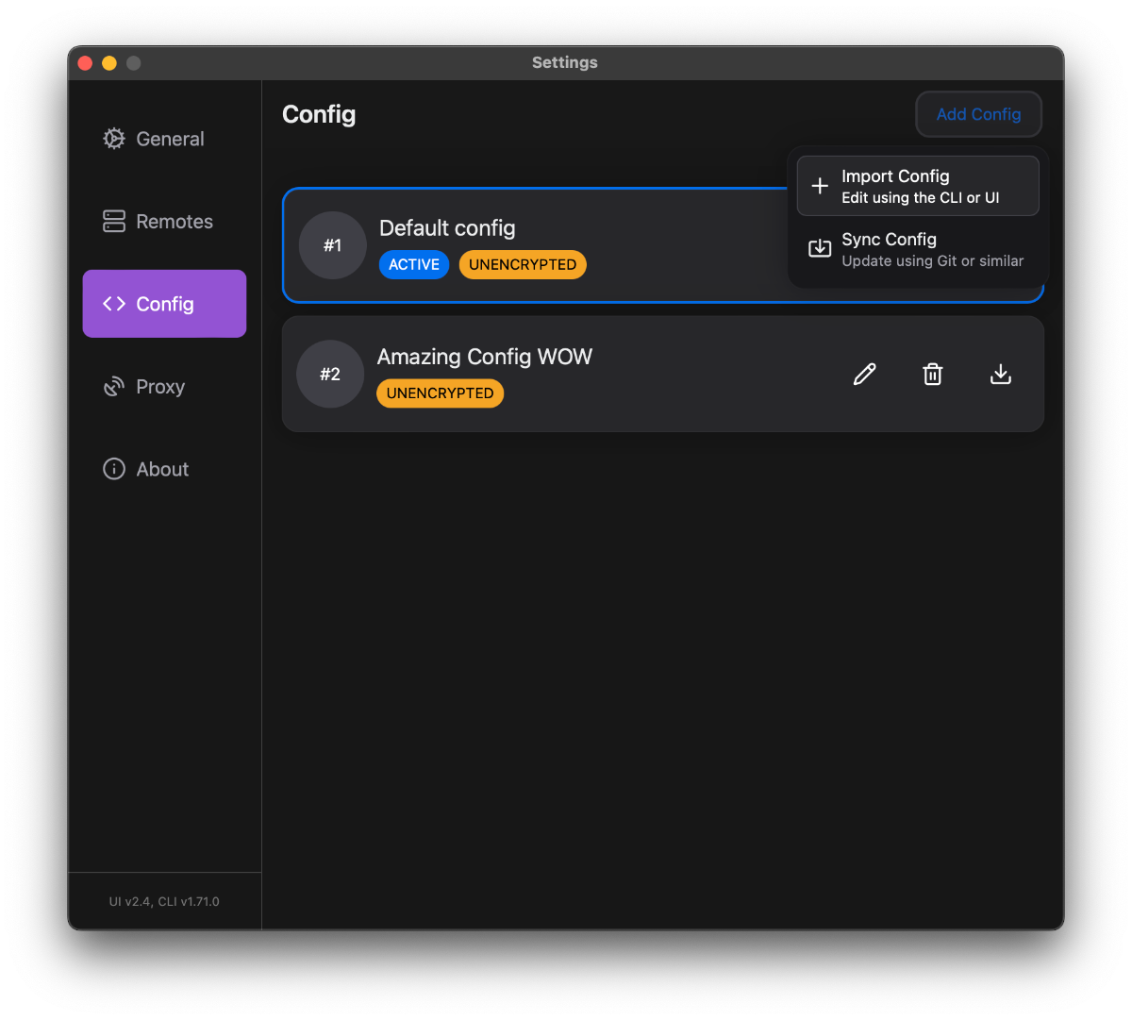Select the stacked drives icon beside Remotes

pyautogui.click(x=113, y=221)
